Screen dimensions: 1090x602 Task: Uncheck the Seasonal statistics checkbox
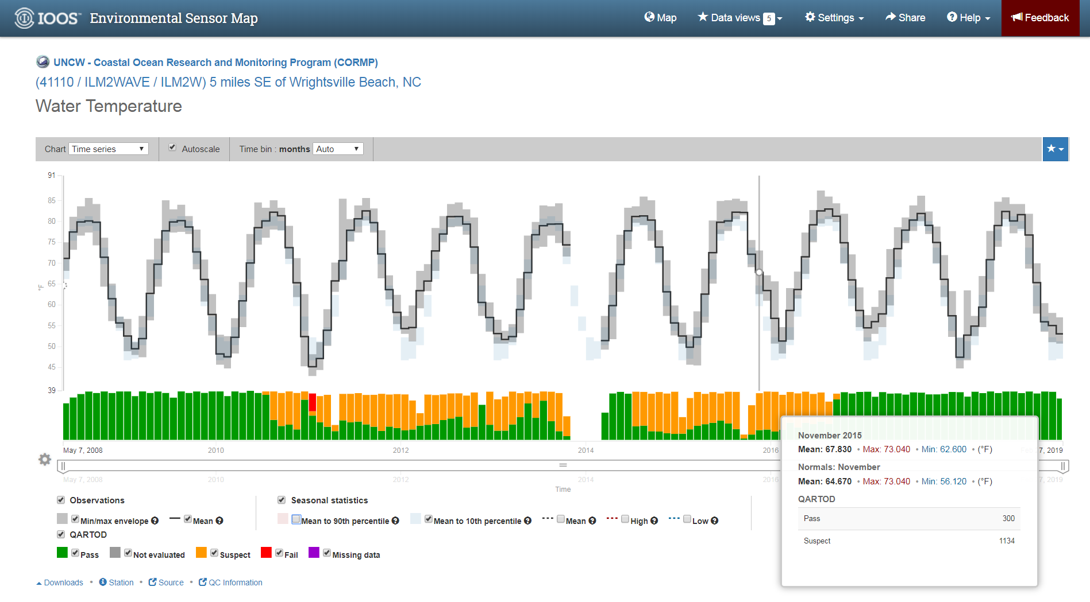[282, 500]
